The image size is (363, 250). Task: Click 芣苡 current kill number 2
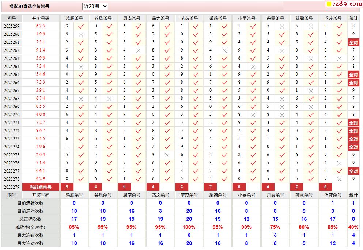click(182, 187)
